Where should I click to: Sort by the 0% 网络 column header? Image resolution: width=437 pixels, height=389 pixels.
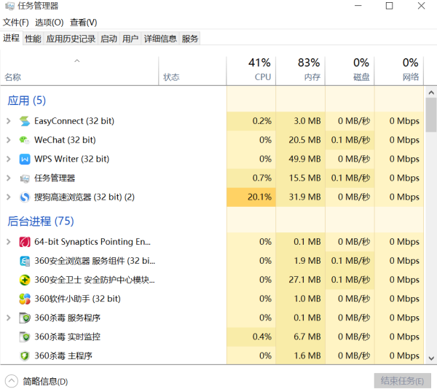coord(399,71)
